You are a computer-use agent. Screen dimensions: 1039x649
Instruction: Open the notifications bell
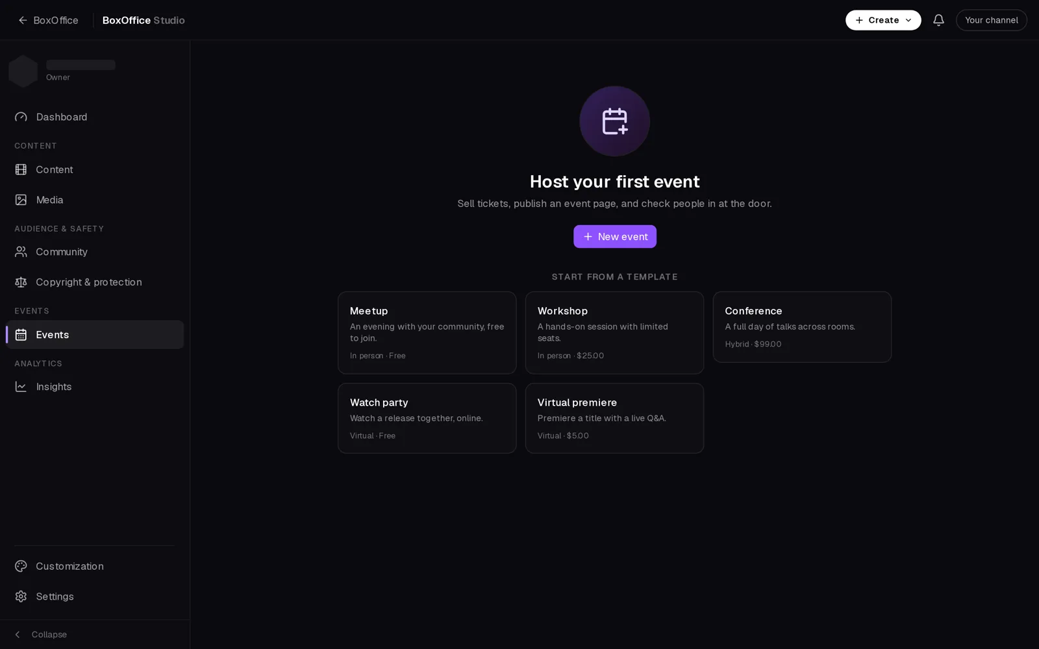click(938, 20)
